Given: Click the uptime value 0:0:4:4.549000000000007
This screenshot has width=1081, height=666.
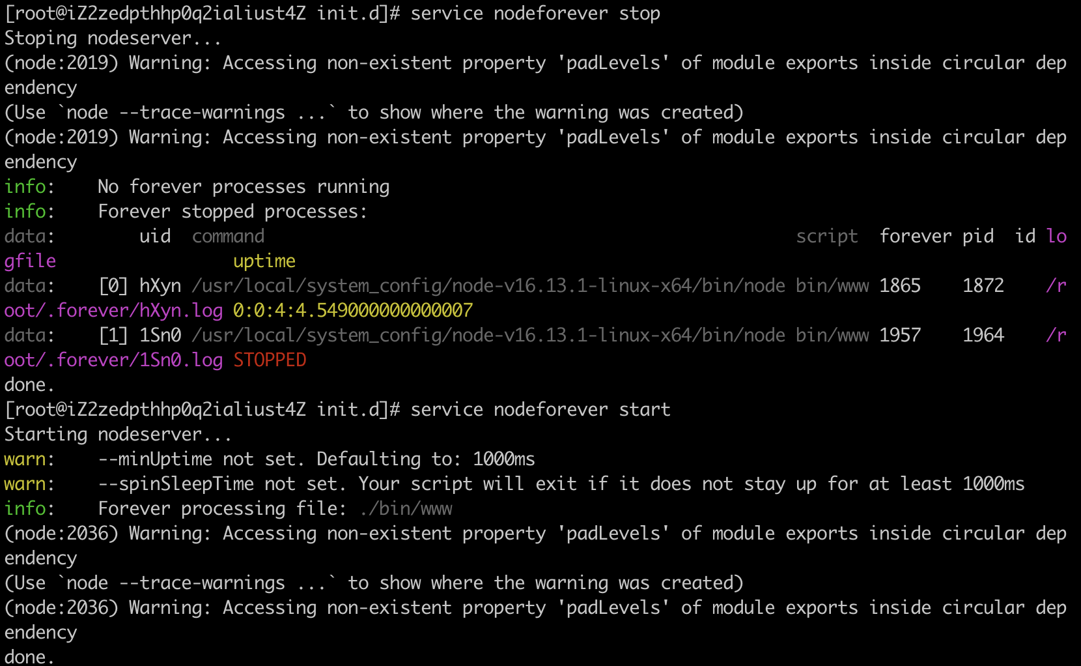Looking at the screenshot, I should [x=353, y=311].
